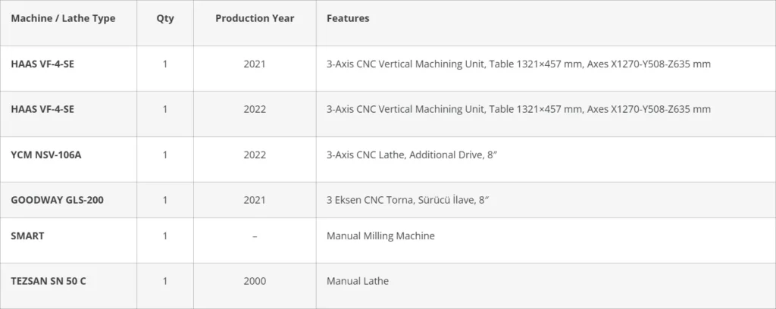The width and height of the screenshot is (776, 309).
Task: Click the Features column header
Action: coord(348,19)
